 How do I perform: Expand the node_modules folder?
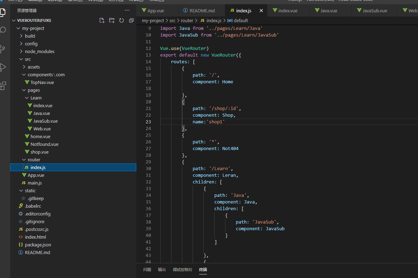21,52
